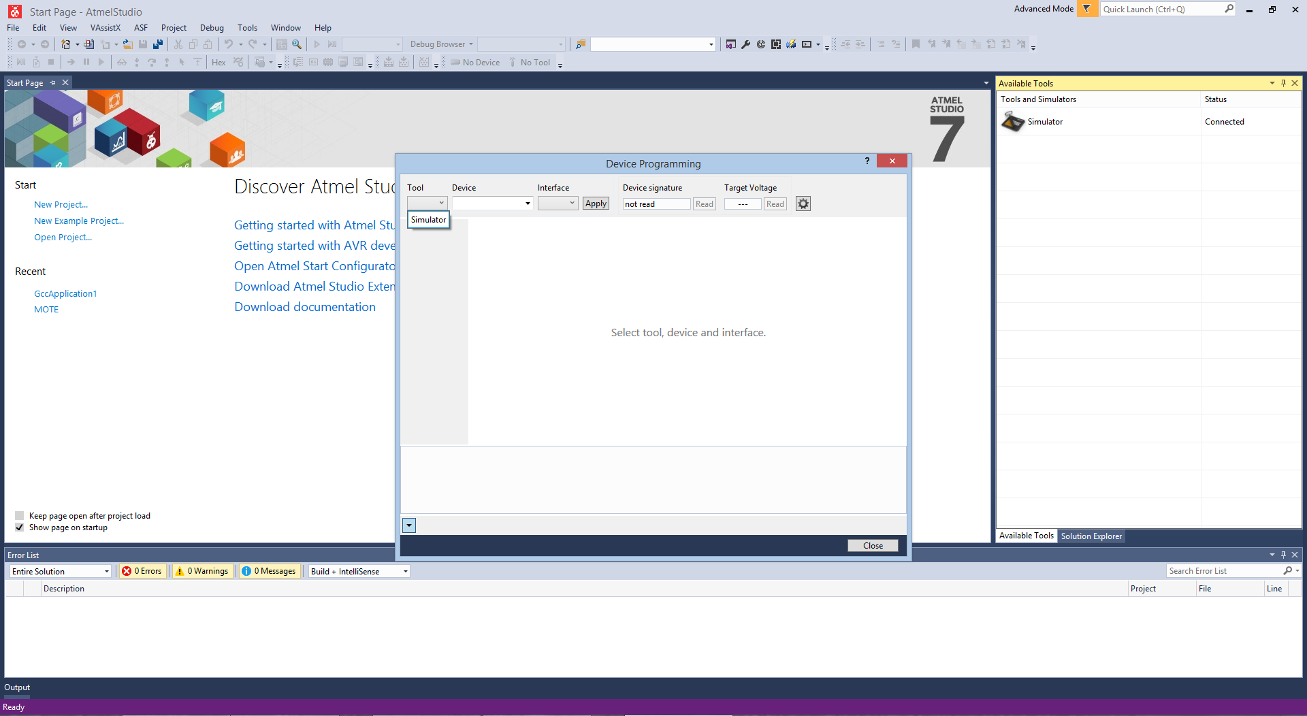Image resolution: width=1307 pixels, height=716 pixels.
Task: Click the Cut toolbar icon
Action: pyautogui.click(x=178, y=44)
